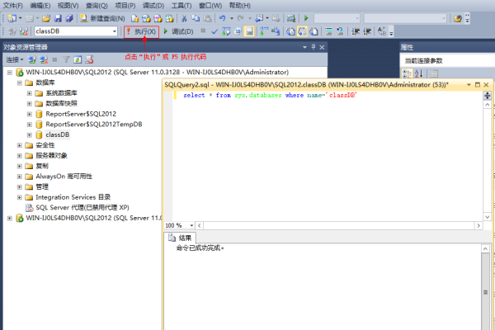Image resolution: width=495 pixels, height=330 pixels.
Task: Click the Parse checkmark icon
Action: (x=214, y=31)
